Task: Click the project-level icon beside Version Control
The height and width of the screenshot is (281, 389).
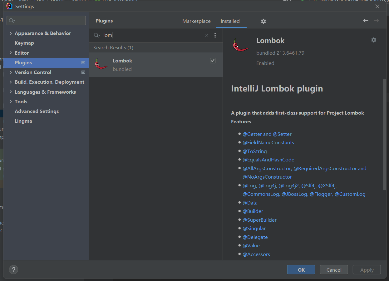Action: 83,72
